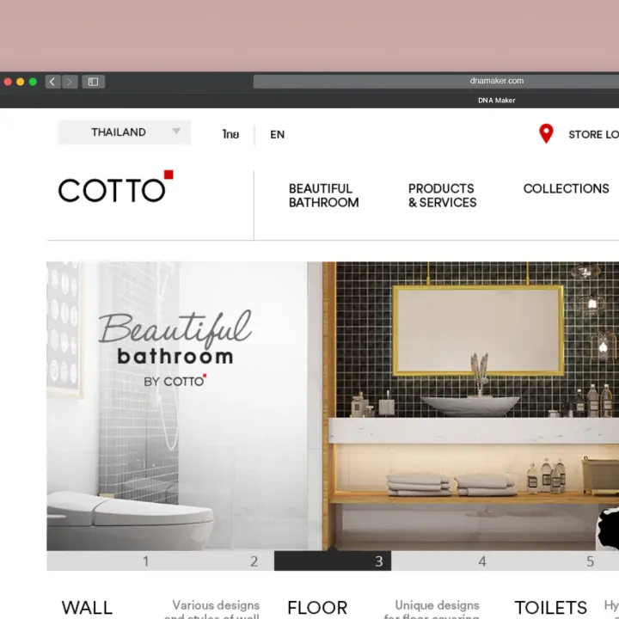Open the COTTO logo homepage link

click(116, 187)
